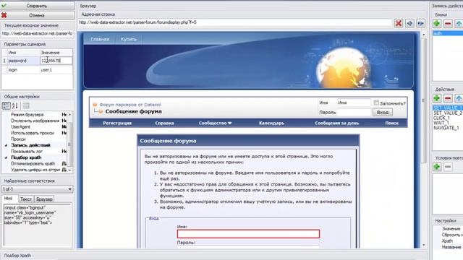Open the Найденные соответствия dropdown showing 1 of 1
Image resolution: width=463 pixels, height=260 pixels.
pyautogui.click(x=37, y=189)
